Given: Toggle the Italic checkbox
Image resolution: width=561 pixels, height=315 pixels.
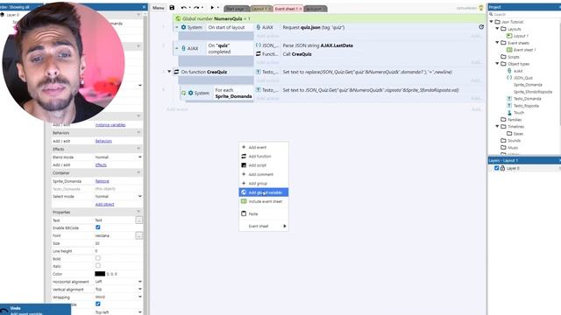Looking at the screenshot, I should click(x=97, y=266).
